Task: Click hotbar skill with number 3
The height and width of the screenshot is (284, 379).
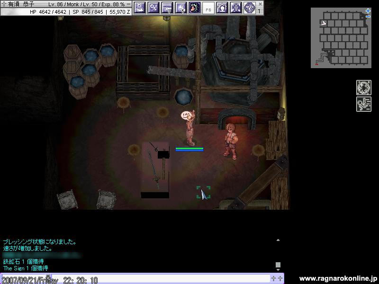Action: pos(167,8)
